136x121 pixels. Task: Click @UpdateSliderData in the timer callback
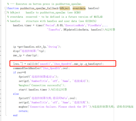tap(76, 30)
